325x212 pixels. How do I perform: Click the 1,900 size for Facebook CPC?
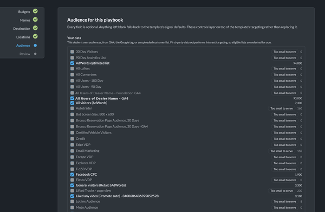tap(298, 175)
